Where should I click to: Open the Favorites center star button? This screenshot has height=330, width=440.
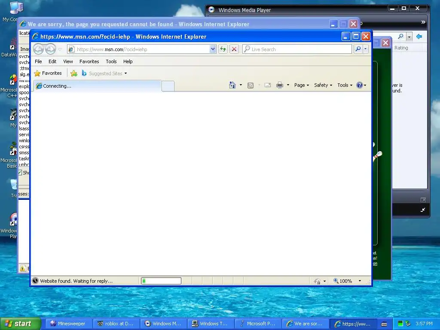tap(48, 73)
